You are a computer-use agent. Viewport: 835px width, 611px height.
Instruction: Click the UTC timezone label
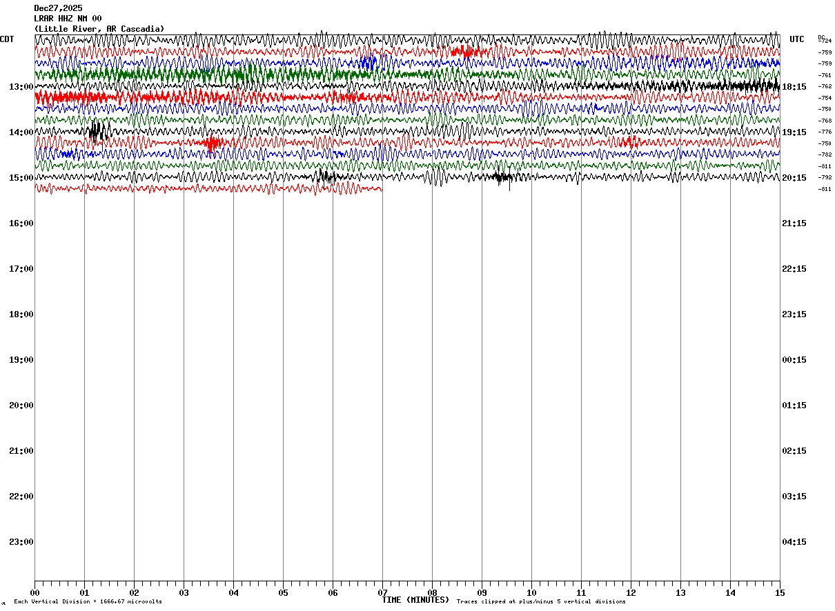(797, 39)
